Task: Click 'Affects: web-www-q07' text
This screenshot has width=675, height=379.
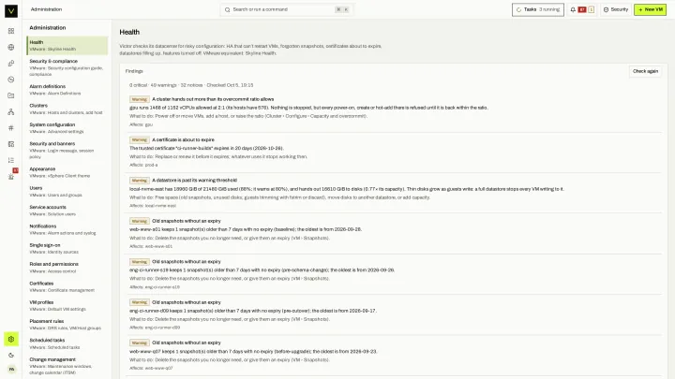Action: [x=151, y=369]
